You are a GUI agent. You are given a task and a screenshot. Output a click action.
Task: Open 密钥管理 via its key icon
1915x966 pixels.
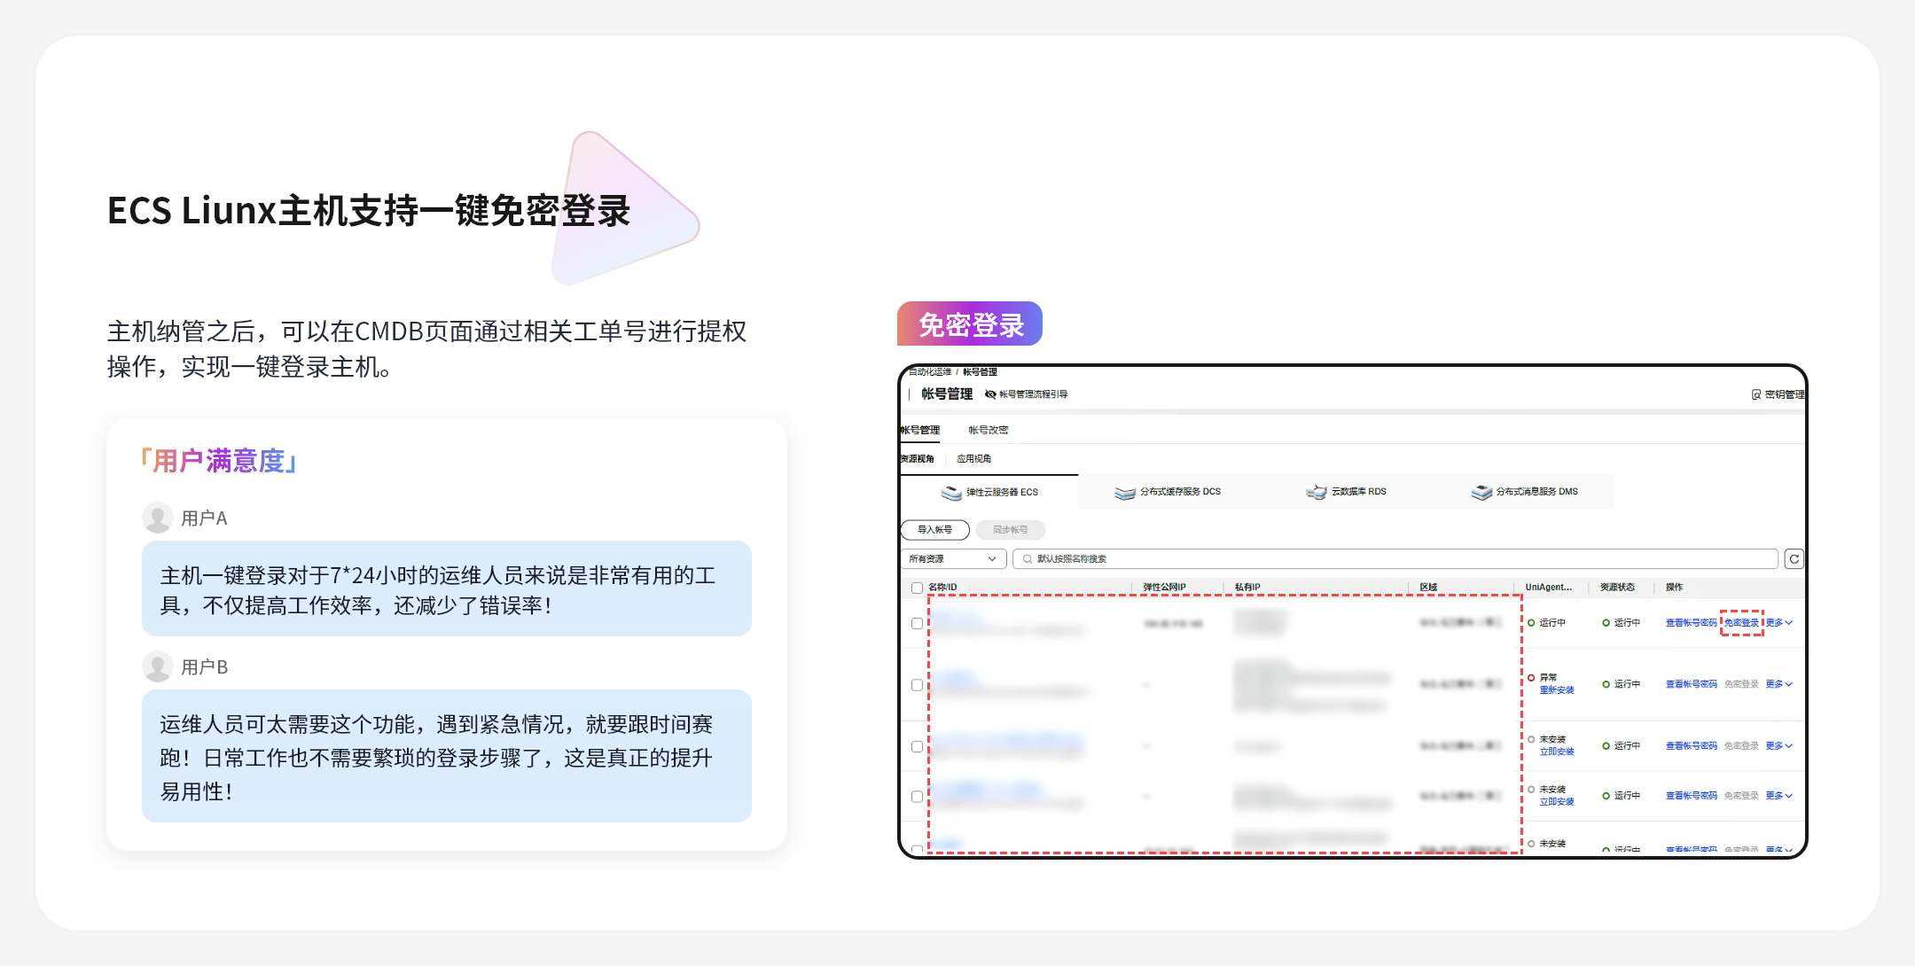coord(1756,394)
